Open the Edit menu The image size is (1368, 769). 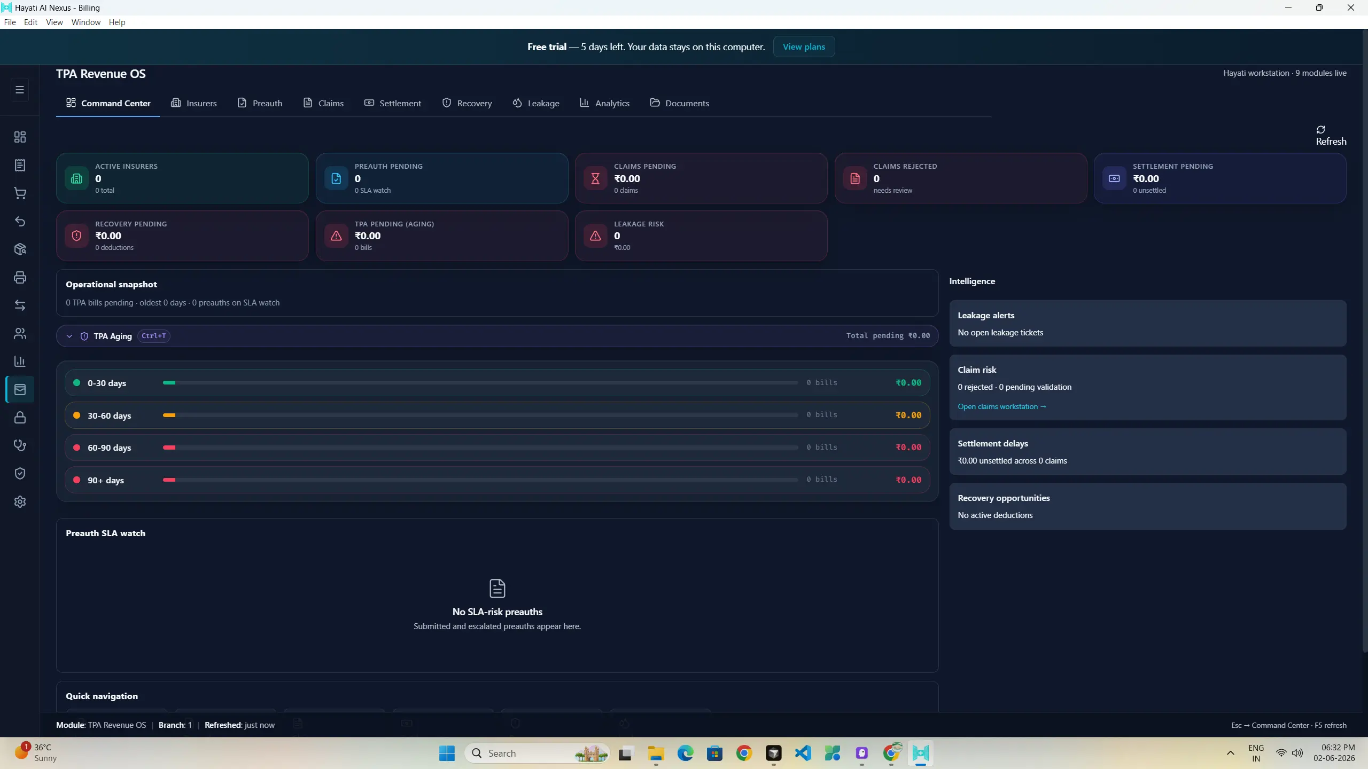(x=30, y=22)
